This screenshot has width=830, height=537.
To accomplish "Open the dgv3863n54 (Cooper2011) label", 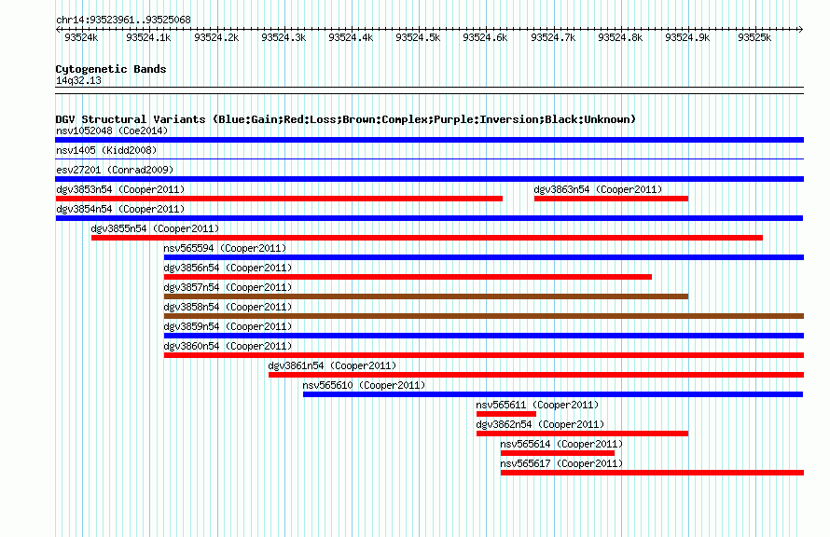I will tap(598, 189).
